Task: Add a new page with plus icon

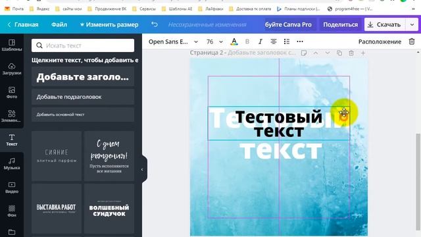Action: pyautogui.click(x=362, y=53)
